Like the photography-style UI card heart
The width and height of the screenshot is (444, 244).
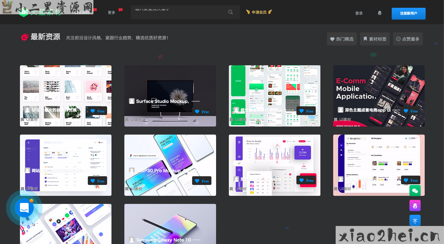(92, 111)
